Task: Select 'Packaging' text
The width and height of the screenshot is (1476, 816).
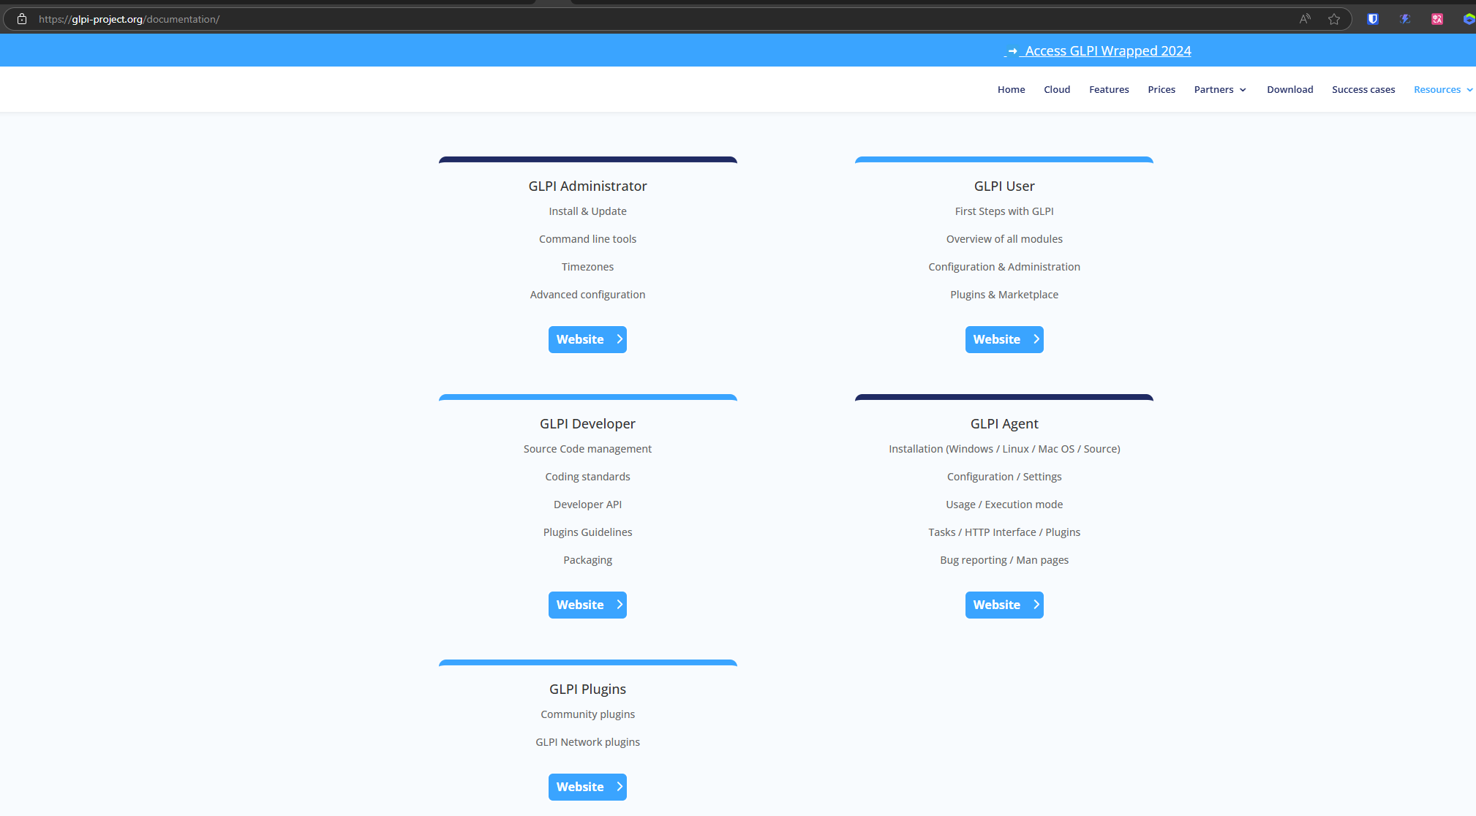Action: [x=587, y=560]
